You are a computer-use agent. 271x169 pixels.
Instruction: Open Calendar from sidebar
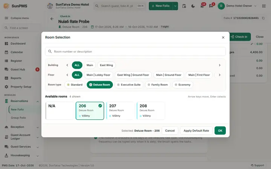click(x=17, y=52)
